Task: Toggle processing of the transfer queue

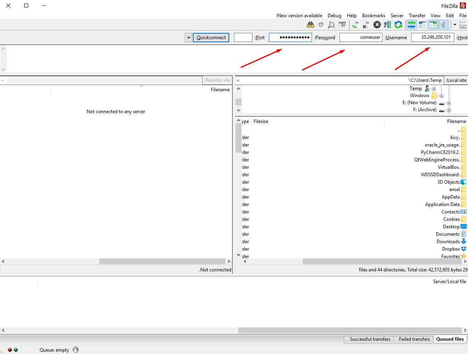Action: pyautogui.click(x=387, y=25)
